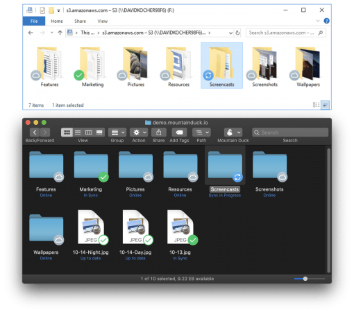The height and width of the screenshot is (319, 354).
Task: Click the Finder Forward button
Action: coord(45,132)
